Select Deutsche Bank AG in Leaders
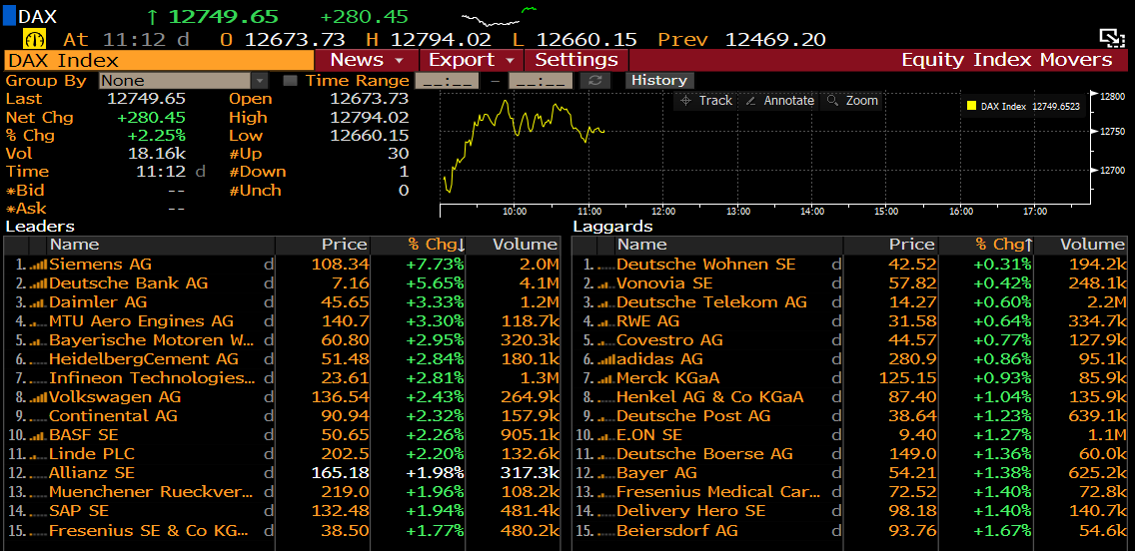Screen dimensions: 1135x551 click(x=129, y=283)
